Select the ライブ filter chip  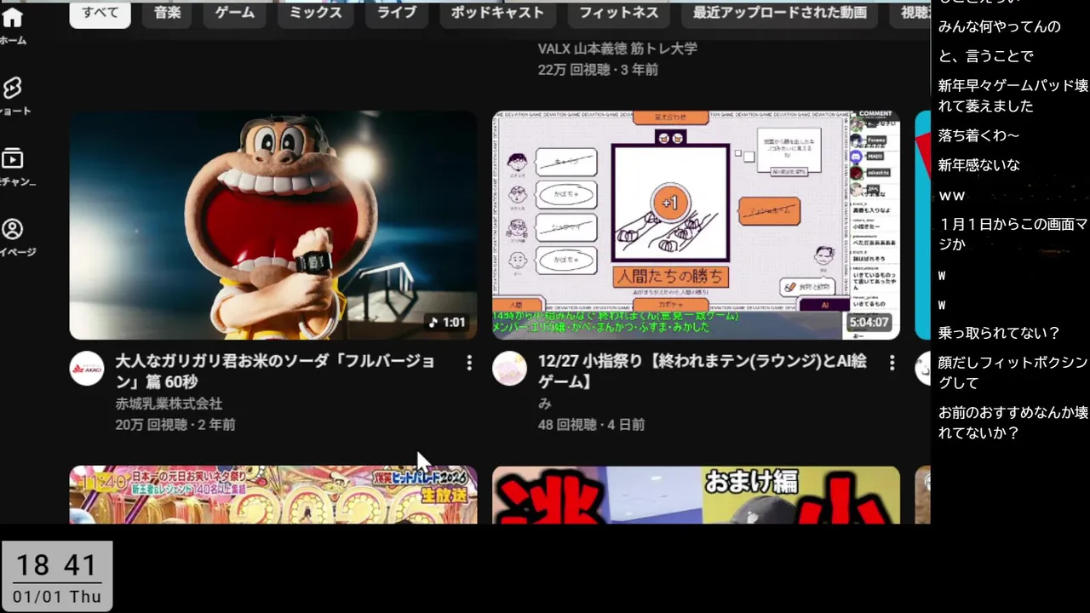(398, 13)
